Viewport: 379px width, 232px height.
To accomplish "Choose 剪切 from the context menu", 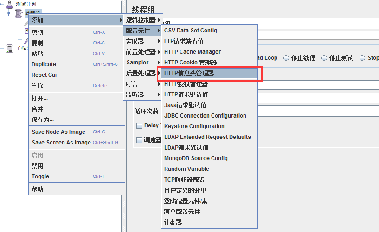I will [x=77, y=32].
